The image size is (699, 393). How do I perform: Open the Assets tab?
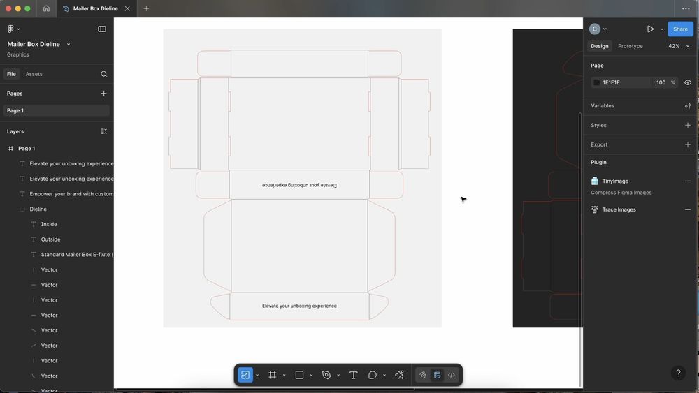[34, 74]
